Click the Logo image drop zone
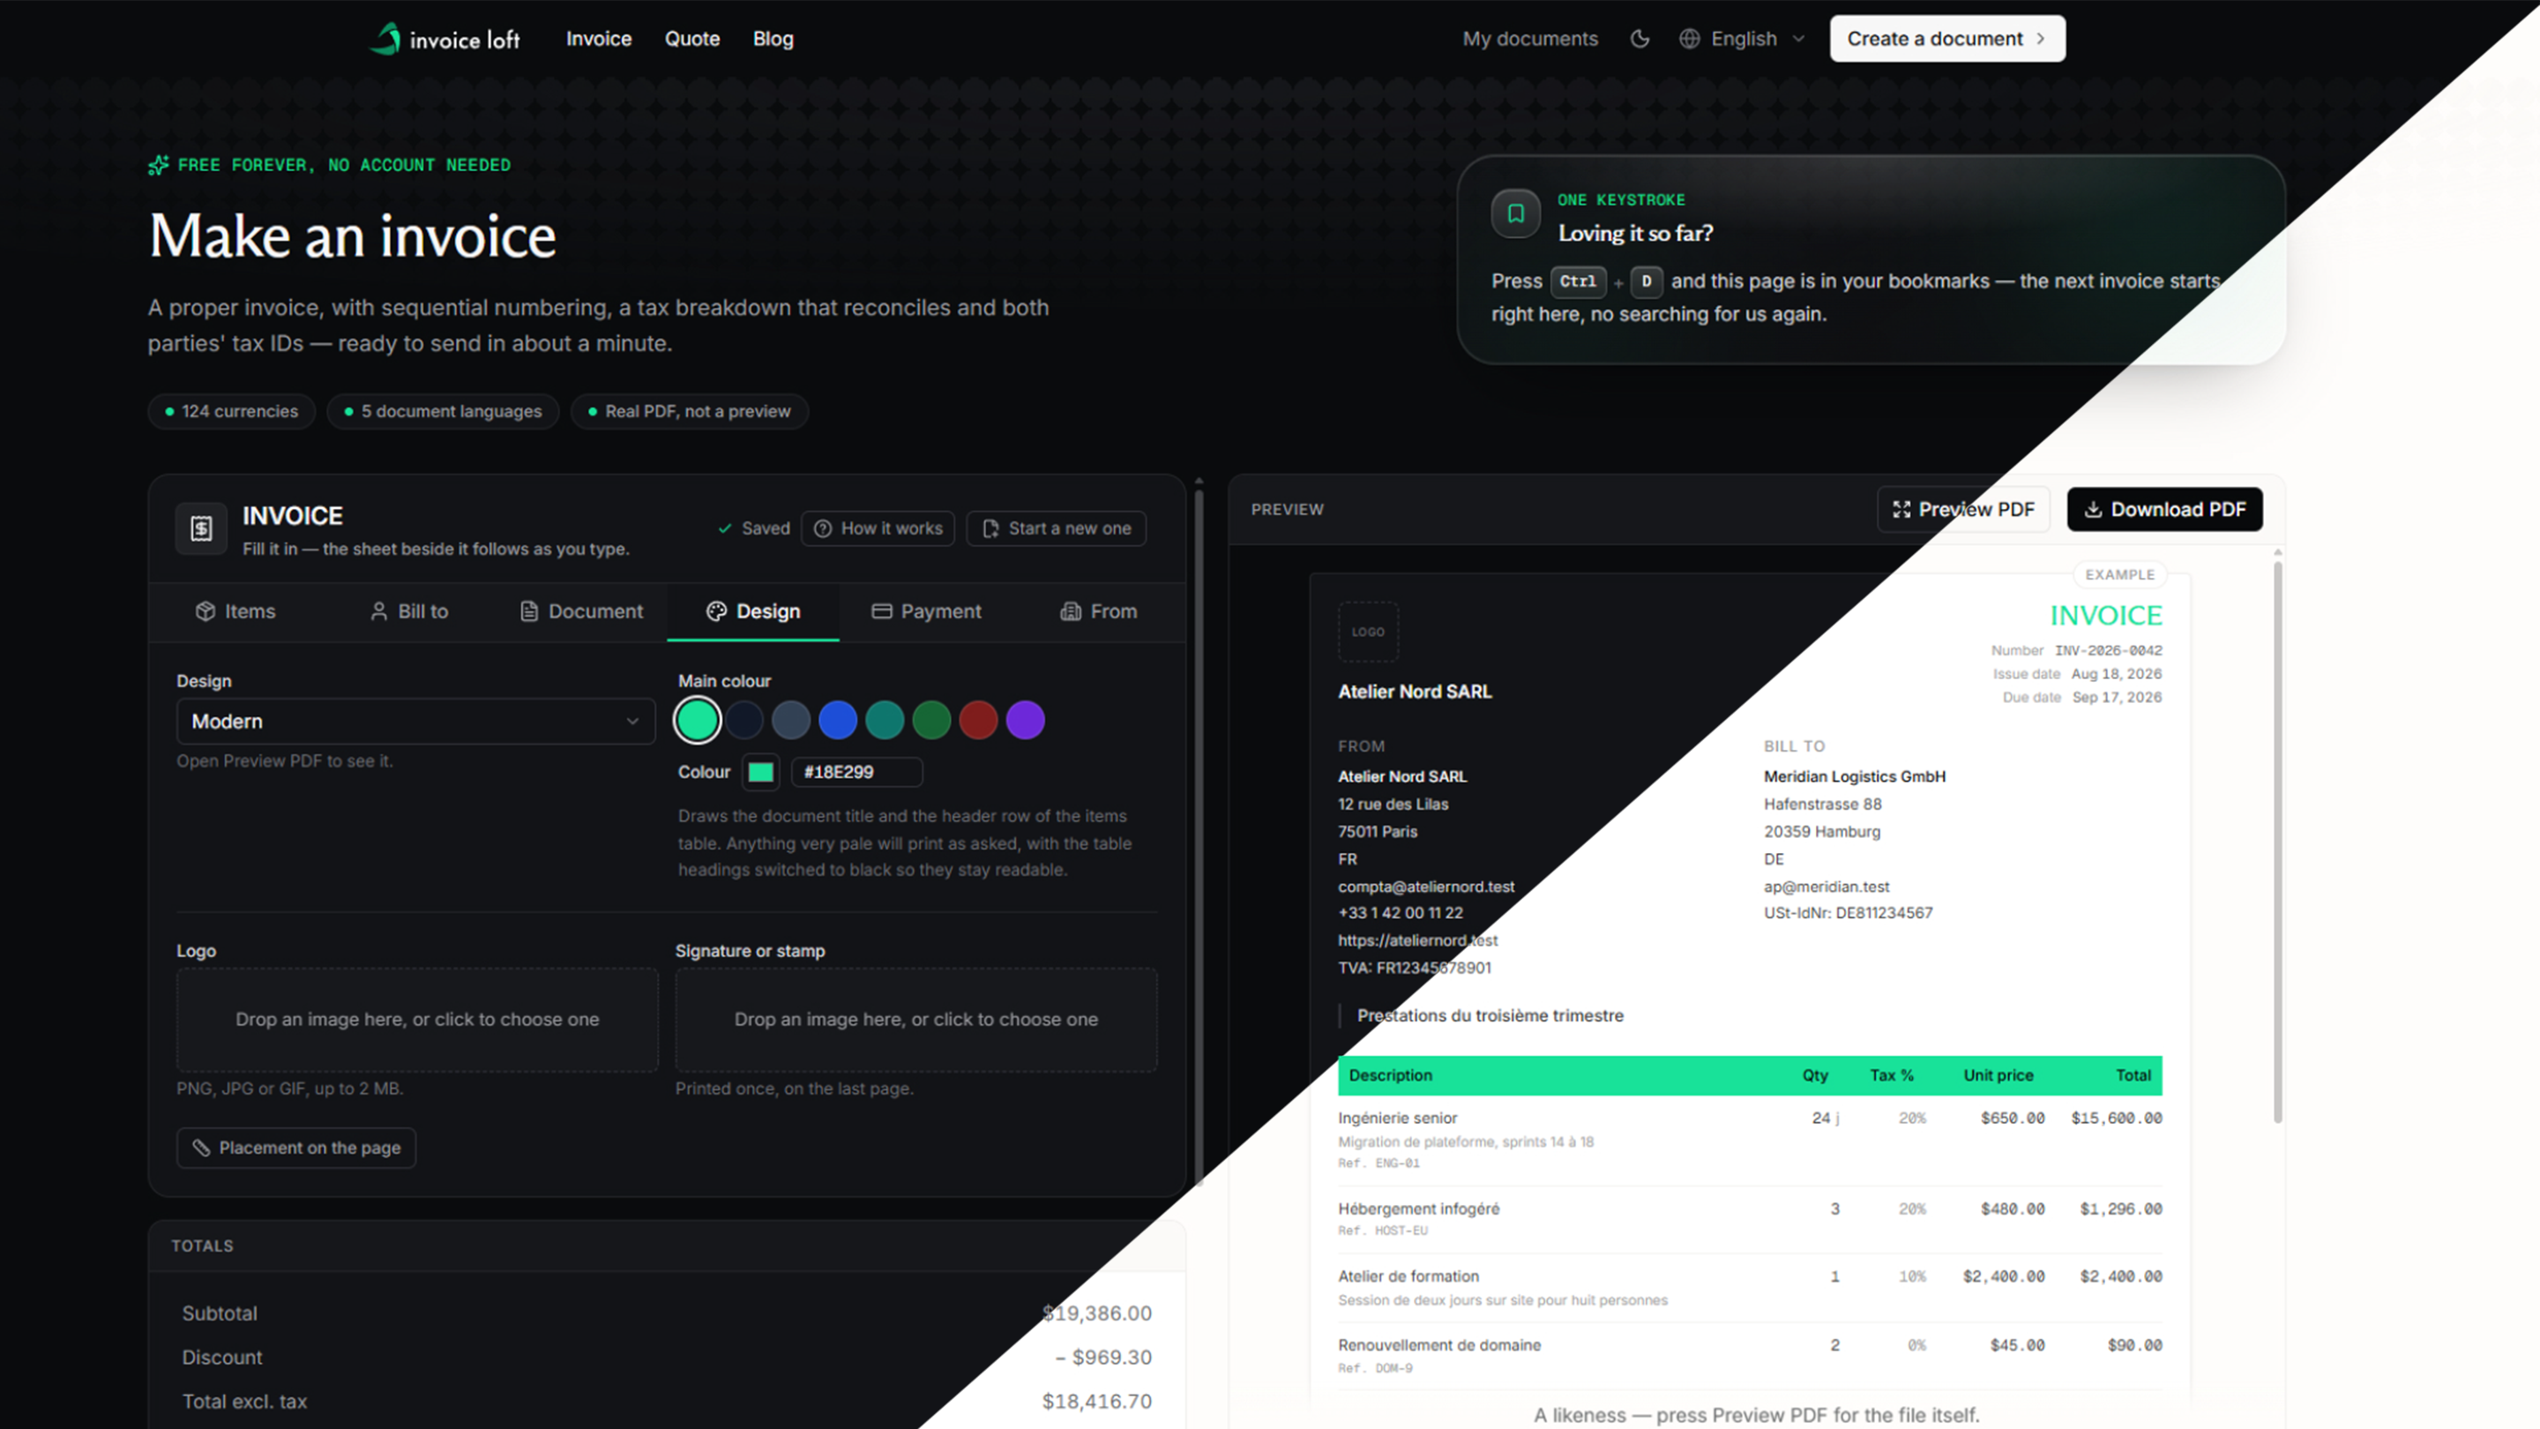Viewport: 2540px width, 1429px height. (x=417, y=1020)
